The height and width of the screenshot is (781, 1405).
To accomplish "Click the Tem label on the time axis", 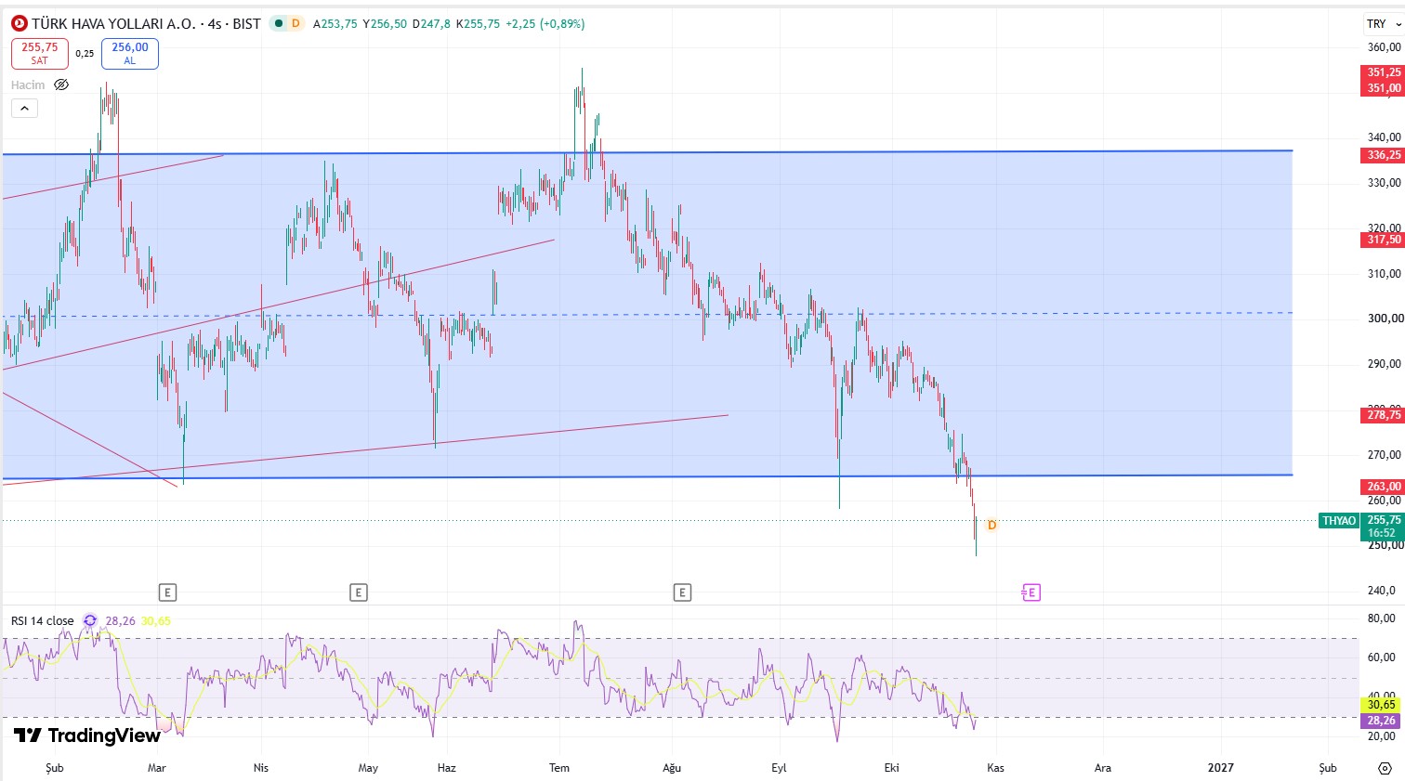I will click(559, 767).
